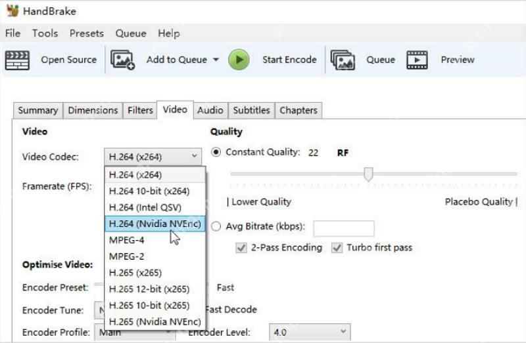Choose H.265 (Nvidia NVEnc) codec
The image size is (526, 343).
pyautogui.click(x=155, y=322)
